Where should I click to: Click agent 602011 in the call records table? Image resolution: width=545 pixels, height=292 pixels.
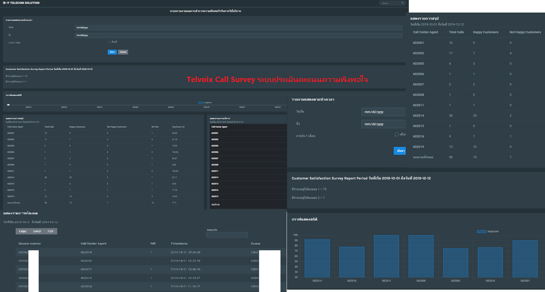(86, 269)
